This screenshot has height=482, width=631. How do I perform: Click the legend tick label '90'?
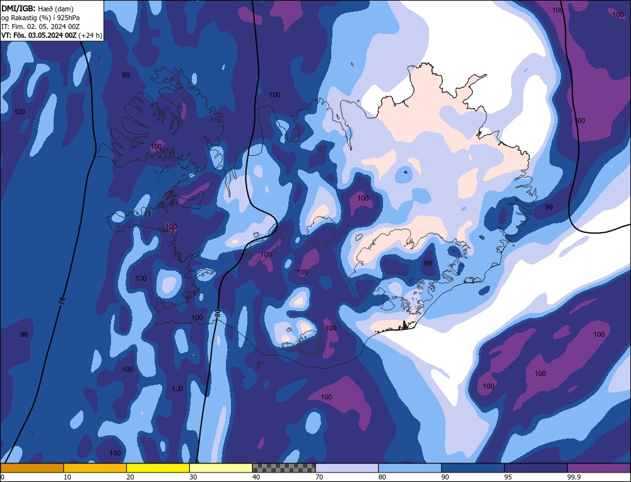click(445, 477)
